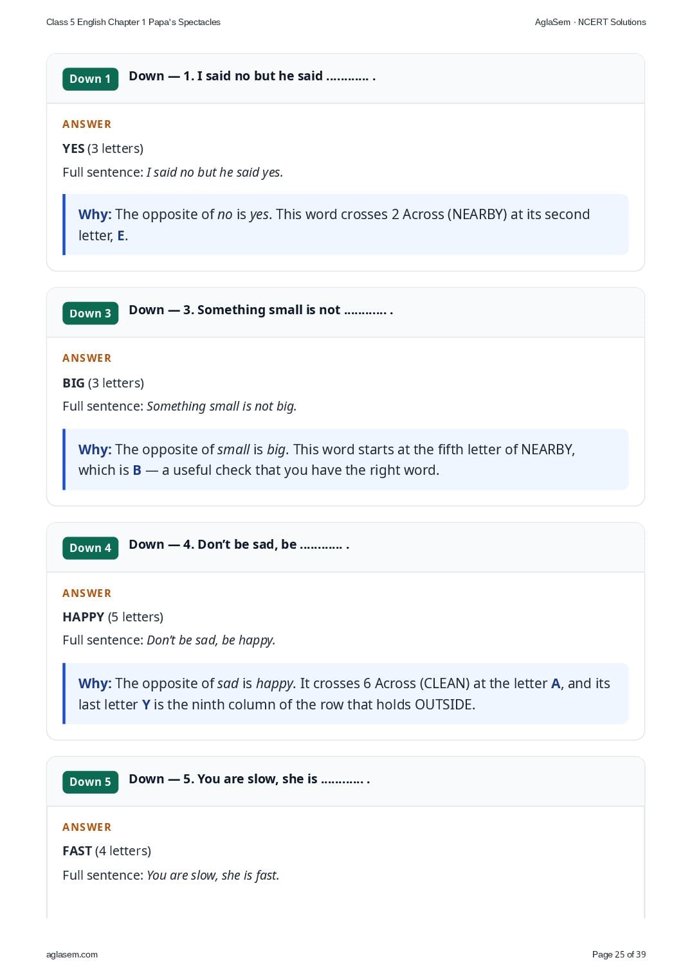Click the answer word HAPPY
Viewport: 692px width, 978px height.
83,617
